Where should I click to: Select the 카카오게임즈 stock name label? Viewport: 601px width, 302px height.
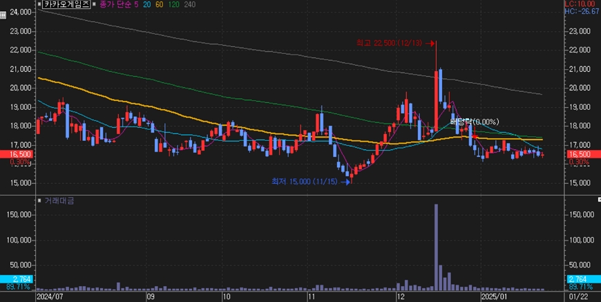pos(66,5)
